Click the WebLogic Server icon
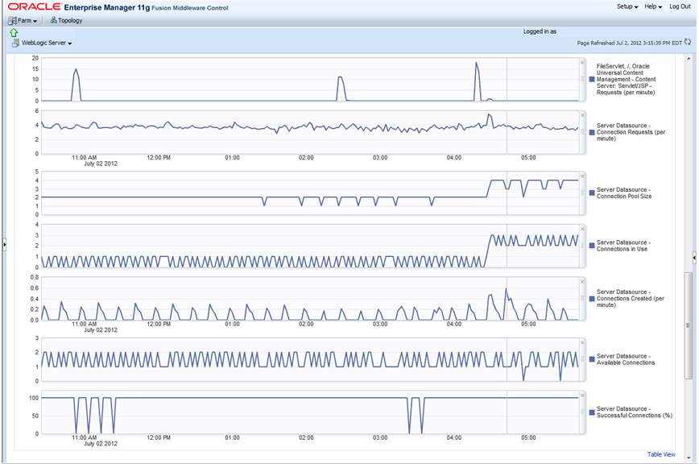699x464 pixels. pyautogui.click(x=15, y=43)
